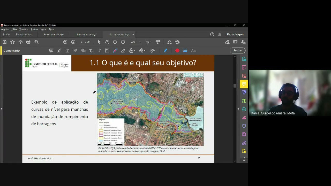Switch to the Ferramentas tab
This screenshot has height=186, width=331.
point(24,34)
